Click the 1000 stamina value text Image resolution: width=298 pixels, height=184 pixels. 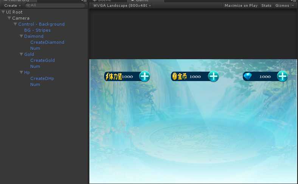coord(127,77)
